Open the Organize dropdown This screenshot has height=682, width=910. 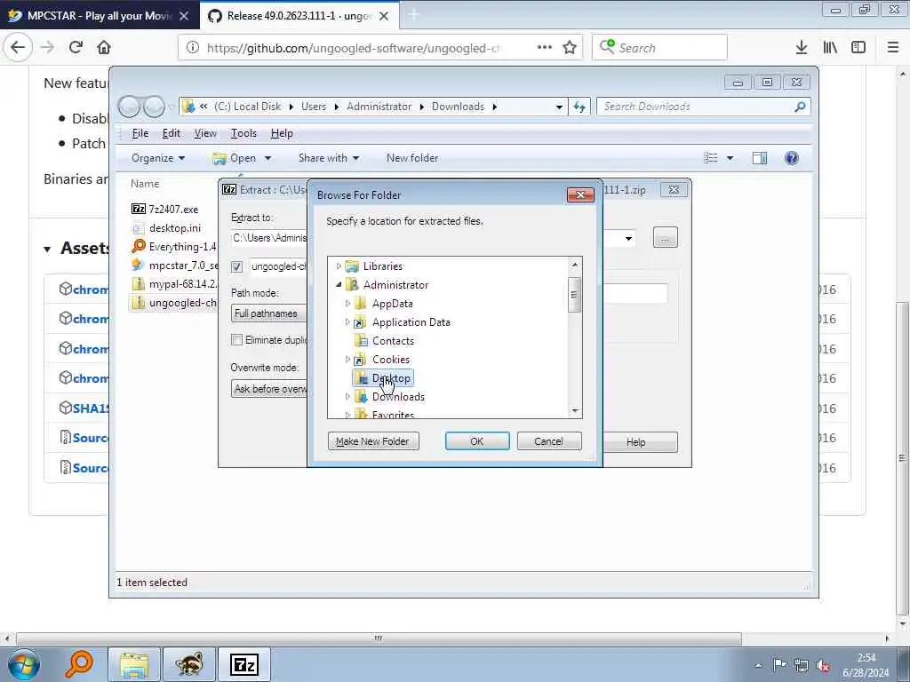pyautogui.click(x=158, y=158)
